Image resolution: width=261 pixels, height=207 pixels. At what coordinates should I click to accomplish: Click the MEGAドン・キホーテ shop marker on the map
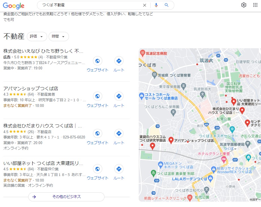point(160,164)
